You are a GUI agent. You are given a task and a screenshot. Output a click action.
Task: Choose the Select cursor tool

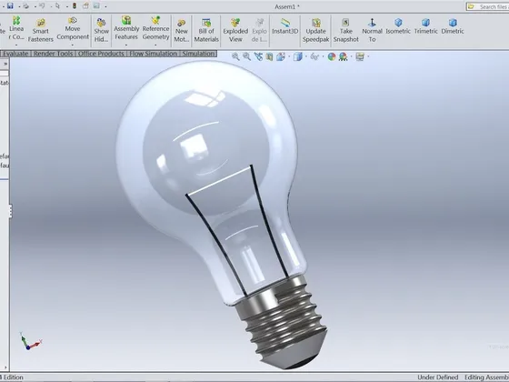(58, 5)
